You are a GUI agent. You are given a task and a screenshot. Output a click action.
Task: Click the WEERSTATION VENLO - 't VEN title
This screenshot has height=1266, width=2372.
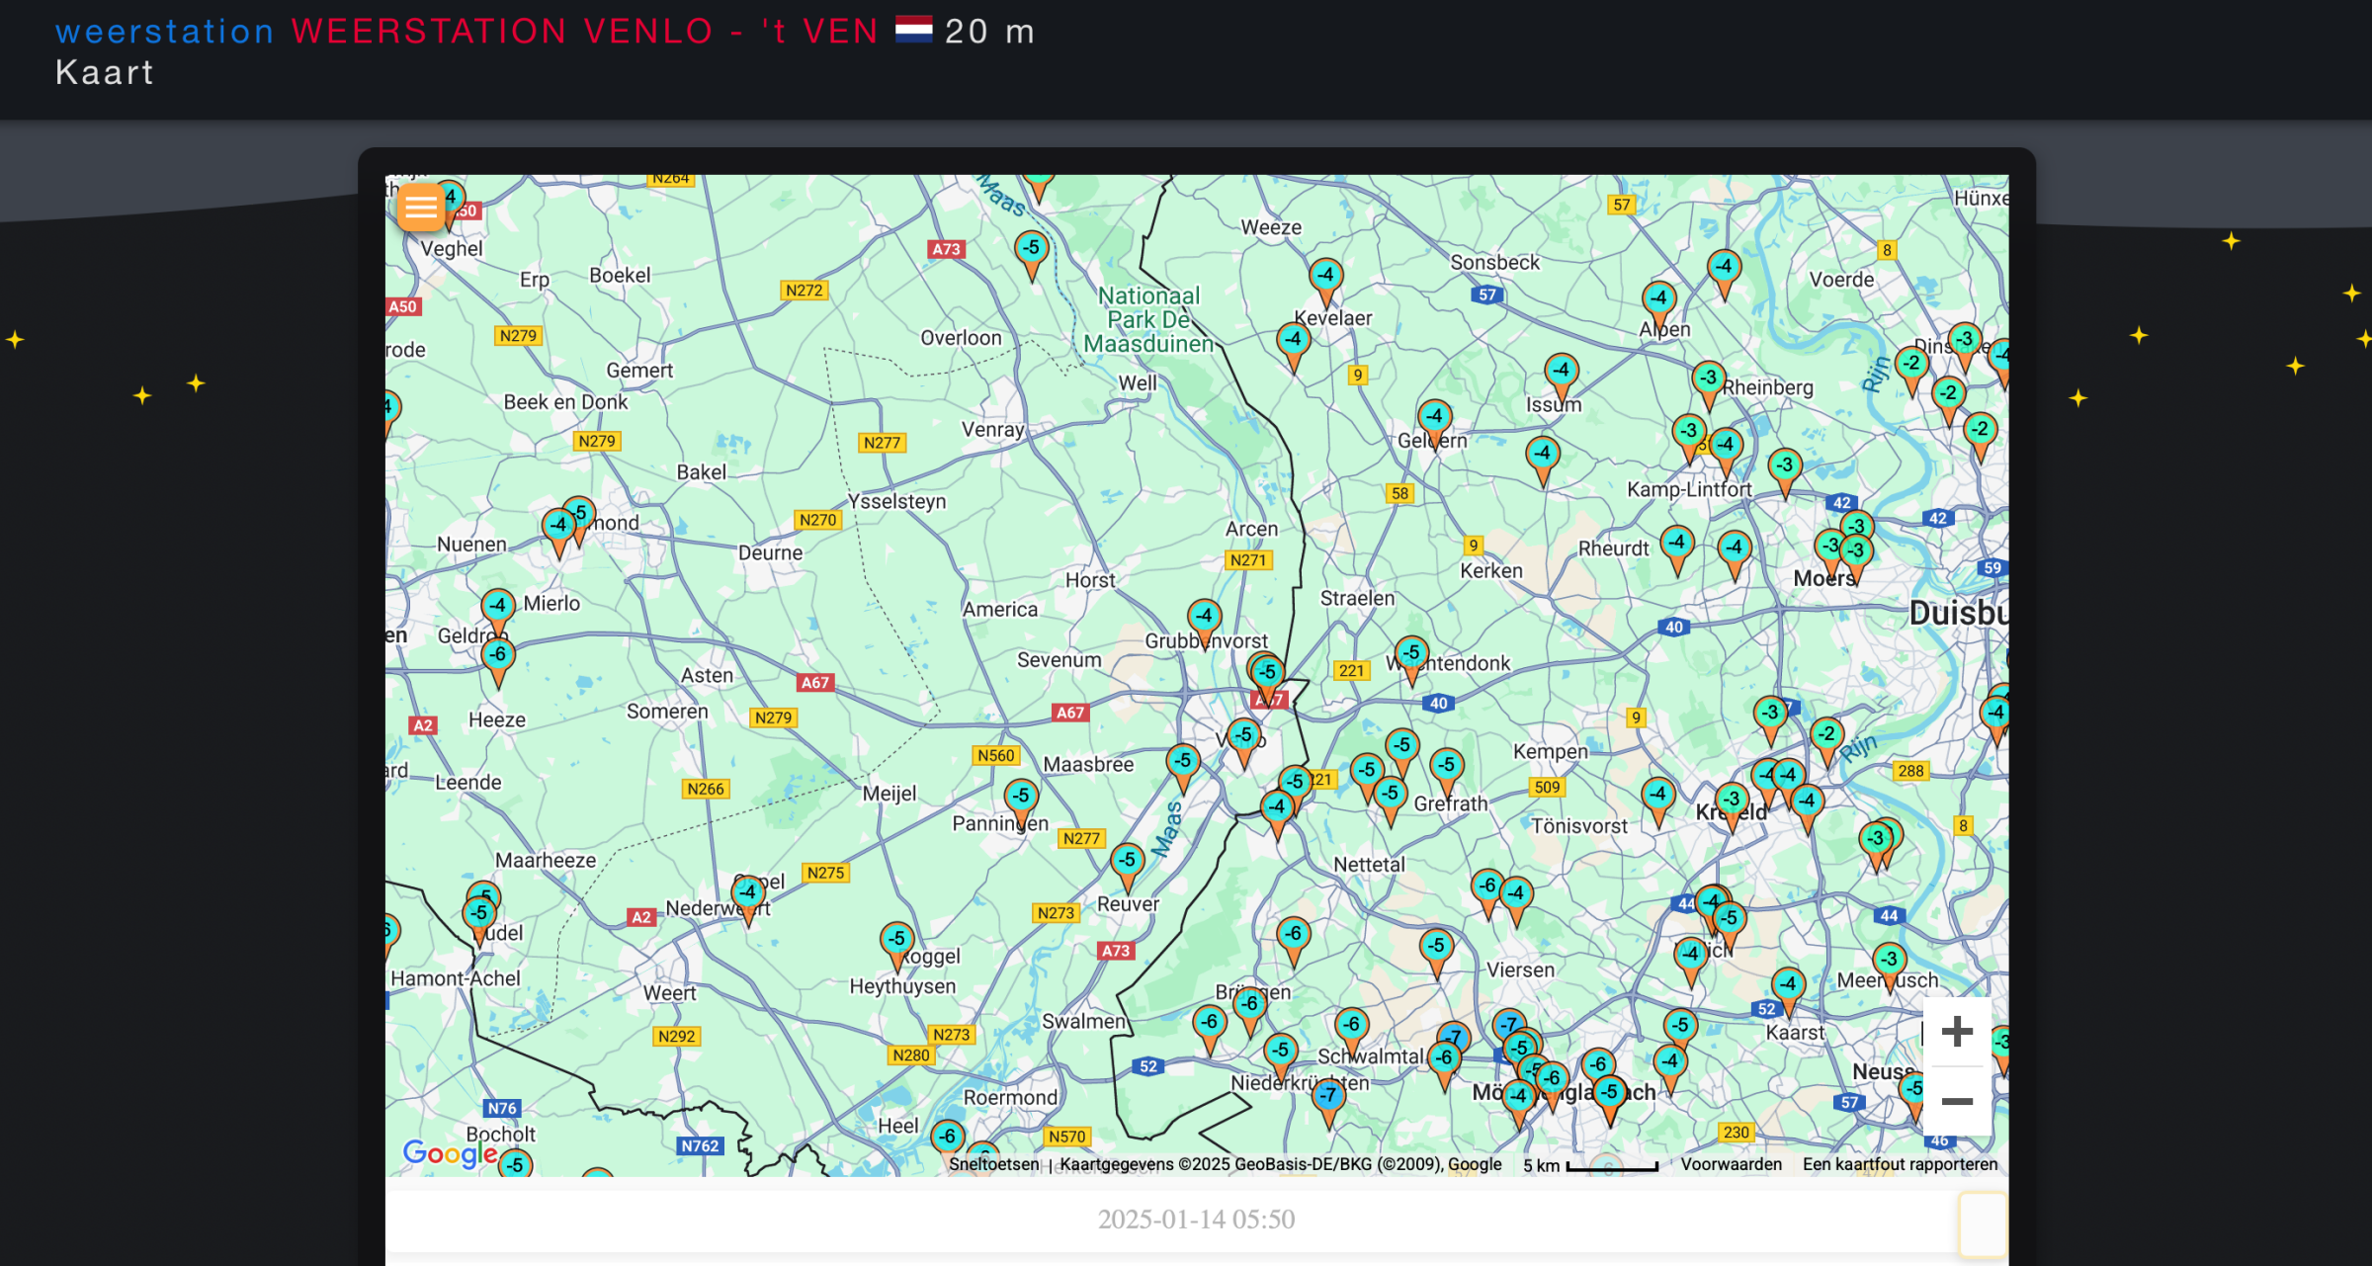click(x=584, y=32)
